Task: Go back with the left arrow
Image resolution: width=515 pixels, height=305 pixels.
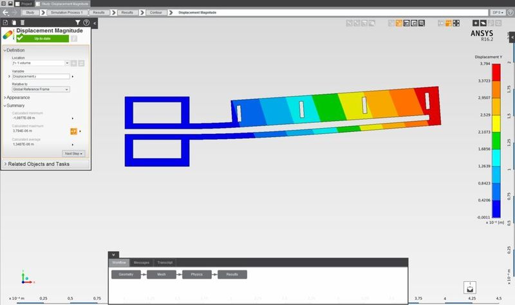Action: tap(6, 12)
